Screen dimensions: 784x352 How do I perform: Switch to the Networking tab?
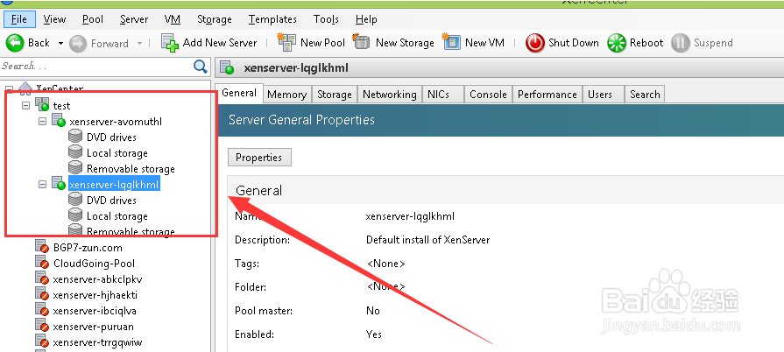[390, 95]
